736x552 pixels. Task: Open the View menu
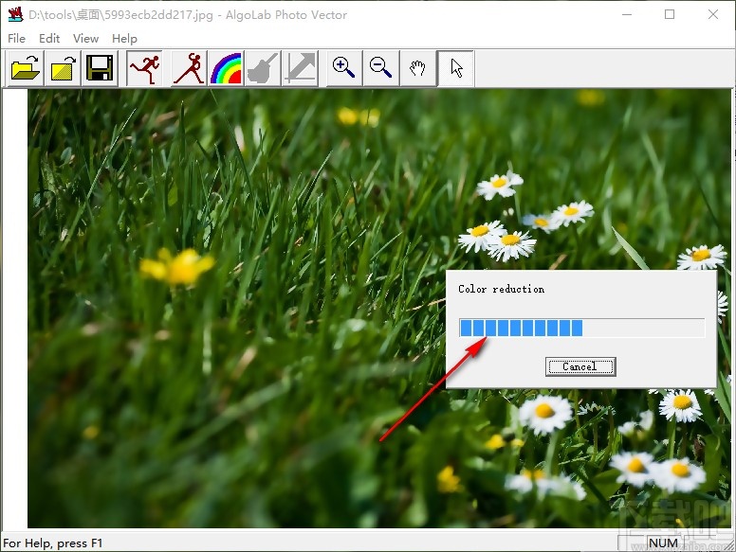85,39
